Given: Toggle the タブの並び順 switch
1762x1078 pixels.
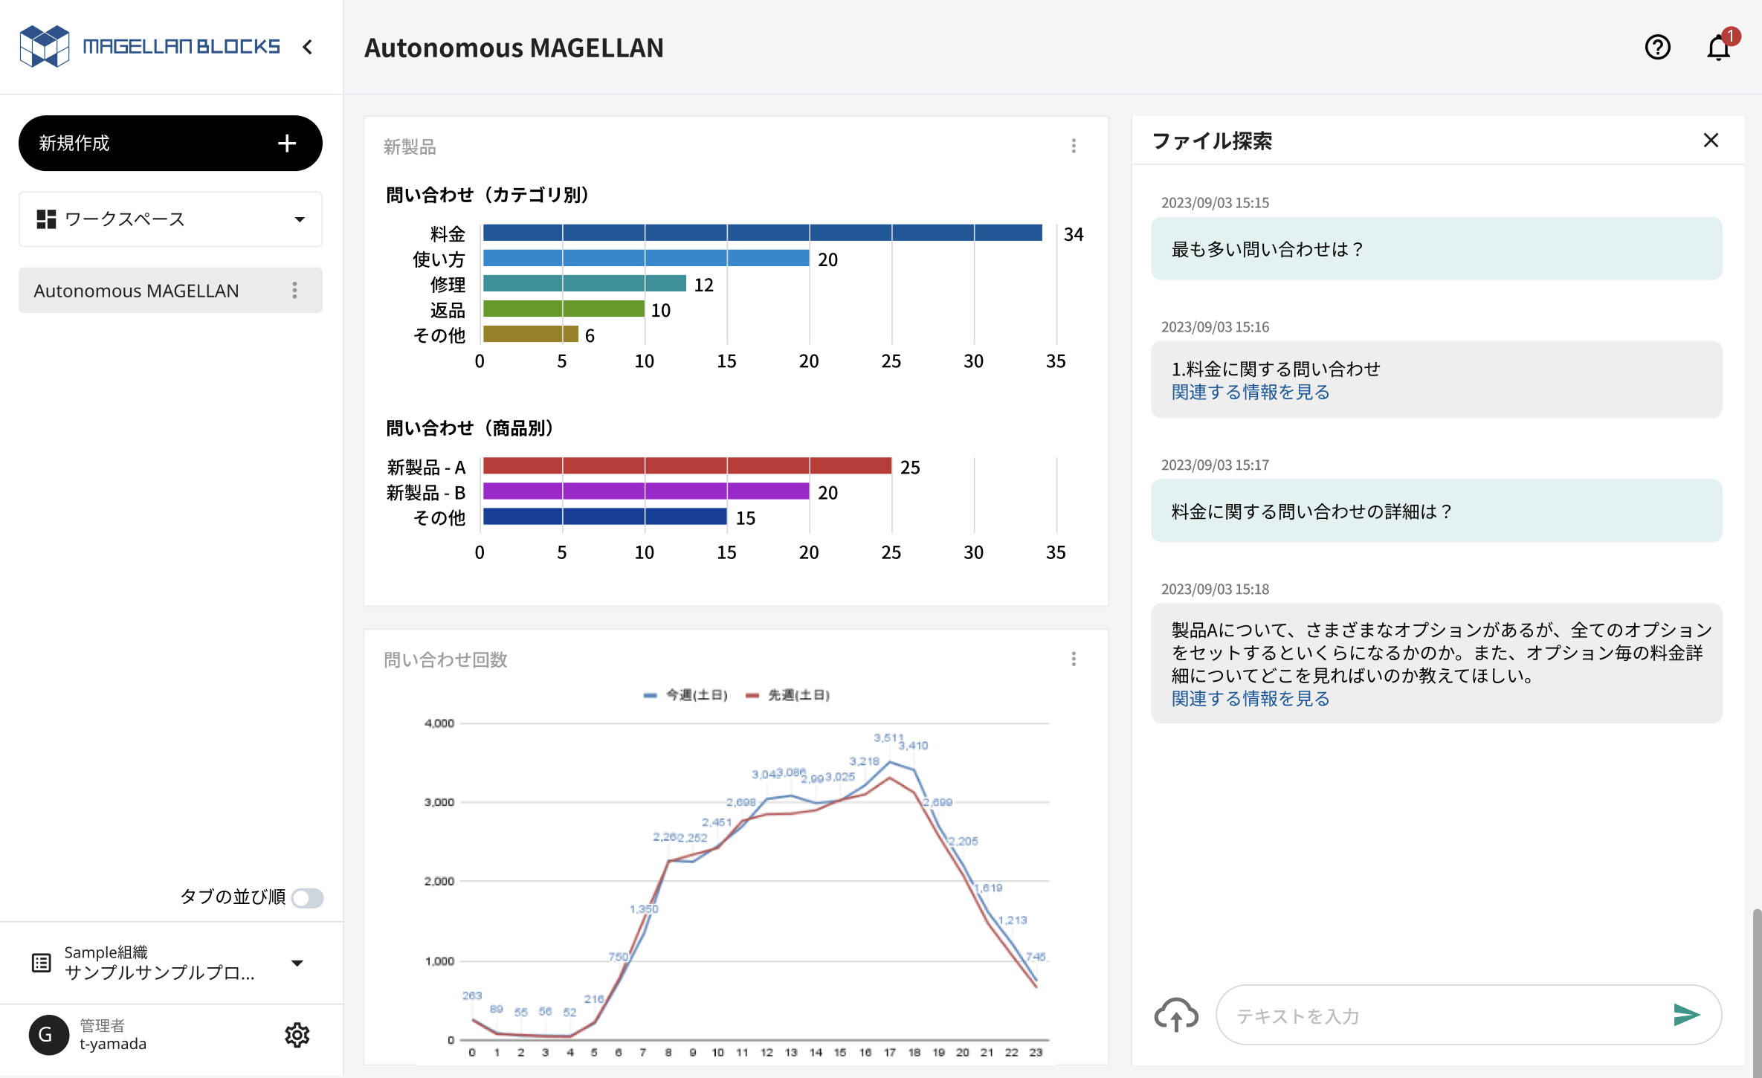Looking at the screenshot, I should pos(308,897).
